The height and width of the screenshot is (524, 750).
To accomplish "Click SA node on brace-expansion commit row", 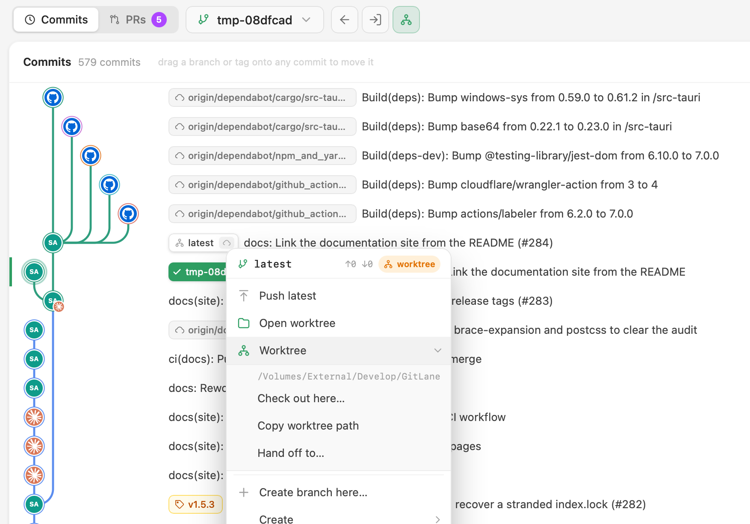I will click(34, 330).
